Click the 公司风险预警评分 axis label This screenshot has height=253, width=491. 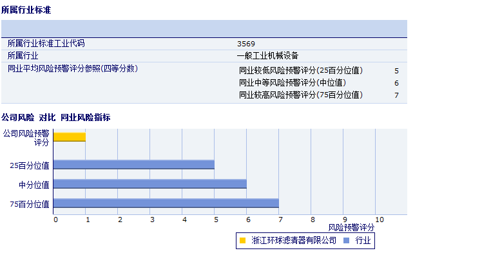click(26, 138)
